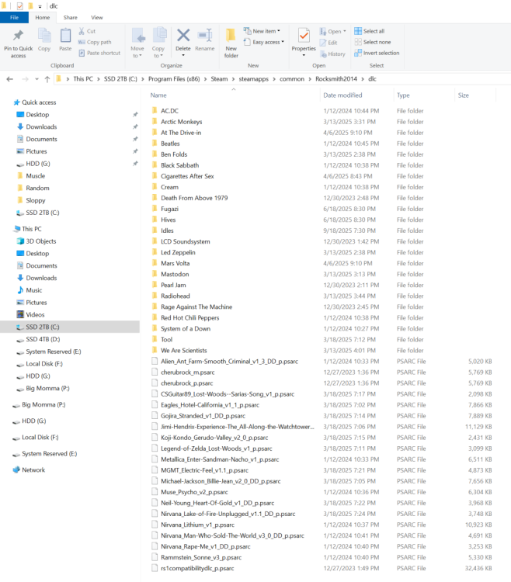The width and height of the screenshot is (511, 582).
Task: Select Nirvana_Lithium_v1_p.psarc file
Action: pos(197,525)
